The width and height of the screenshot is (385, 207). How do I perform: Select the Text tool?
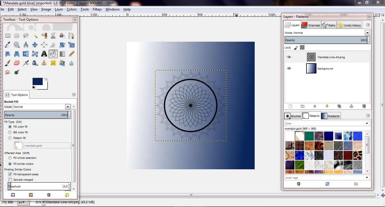44,54
